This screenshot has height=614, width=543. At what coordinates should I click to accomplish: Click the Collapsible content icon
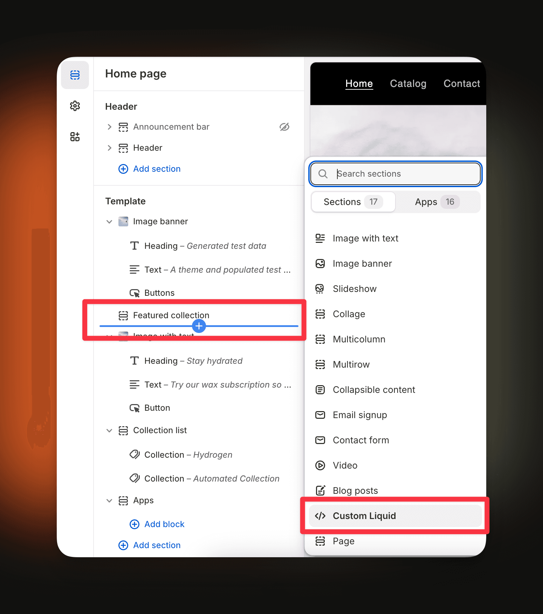320,390
